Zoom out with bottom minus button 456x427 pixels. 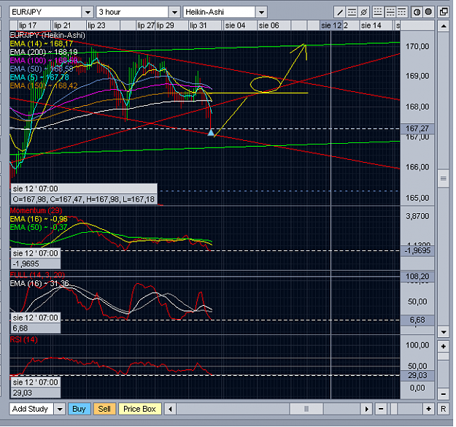pos(381,409)
